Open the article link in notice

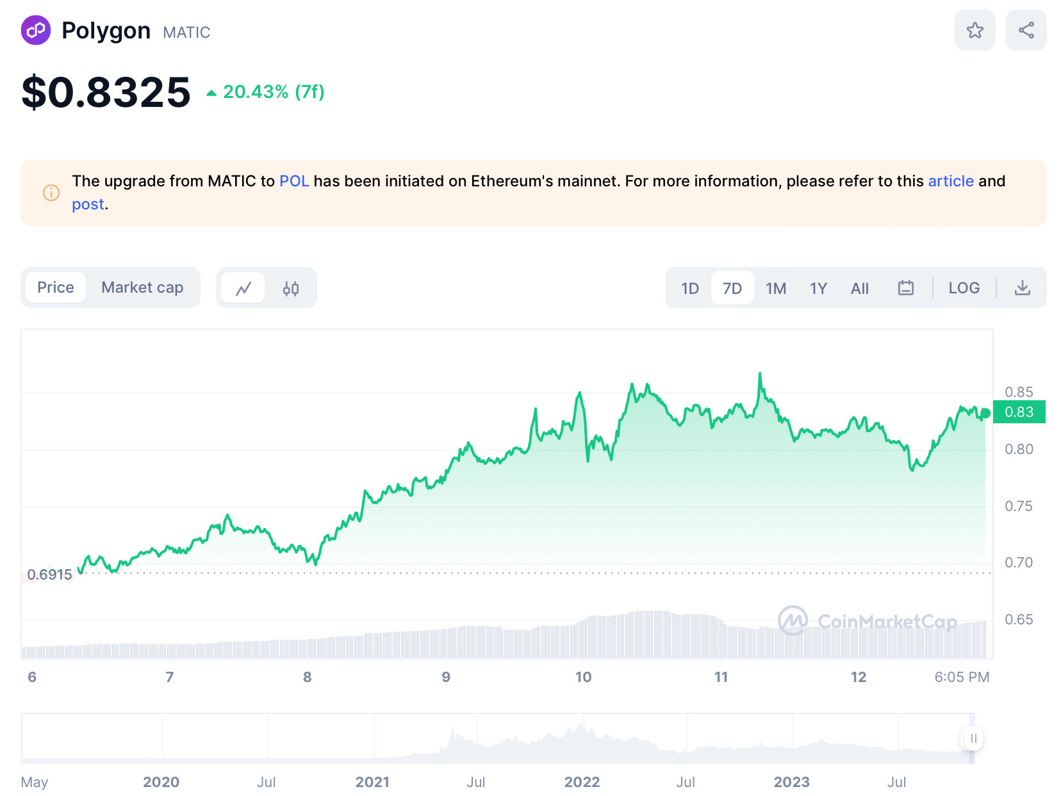(x=951, y=181)
